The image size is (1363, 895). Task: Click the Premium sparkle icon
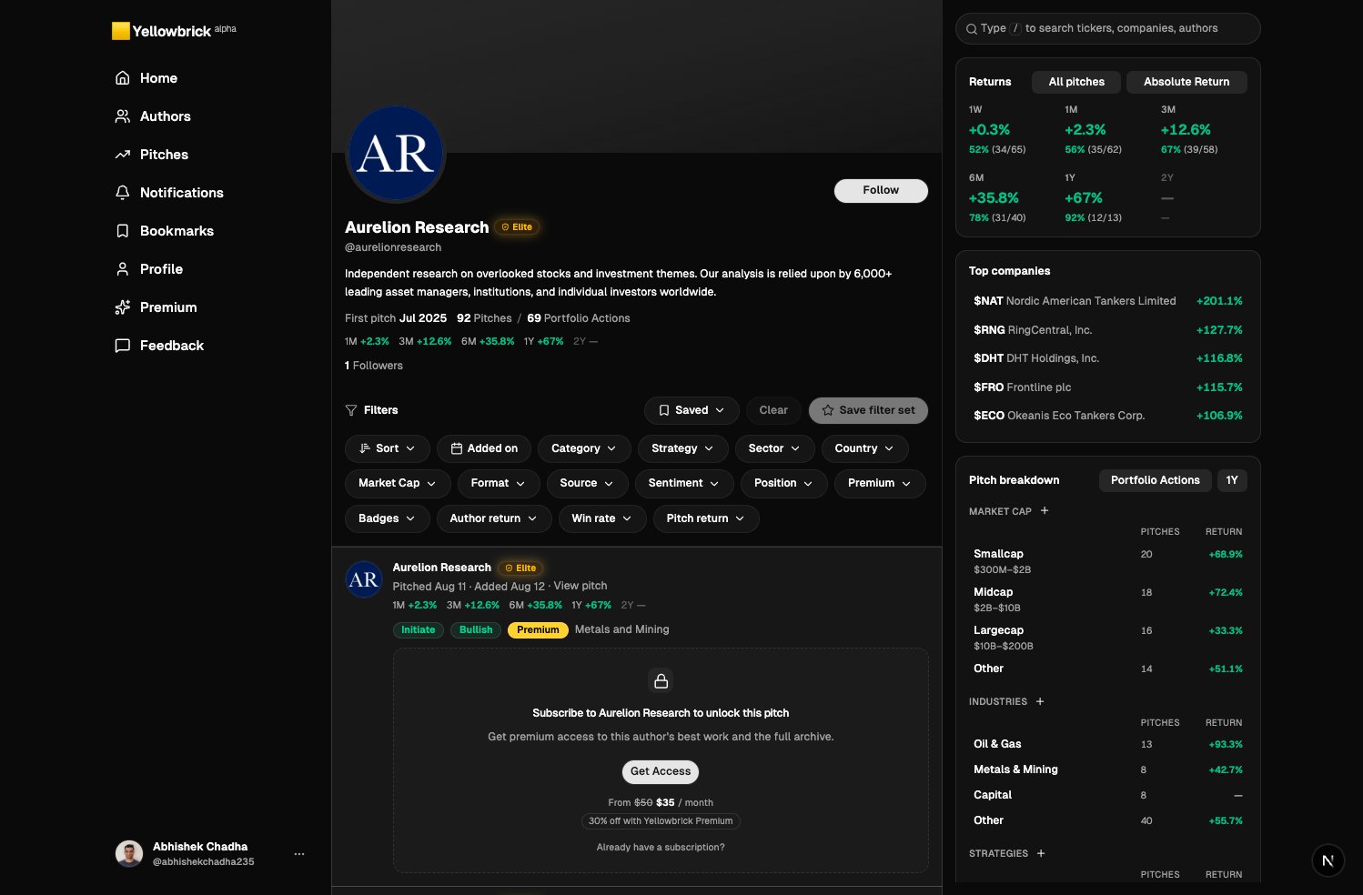(x=123, y=307)
